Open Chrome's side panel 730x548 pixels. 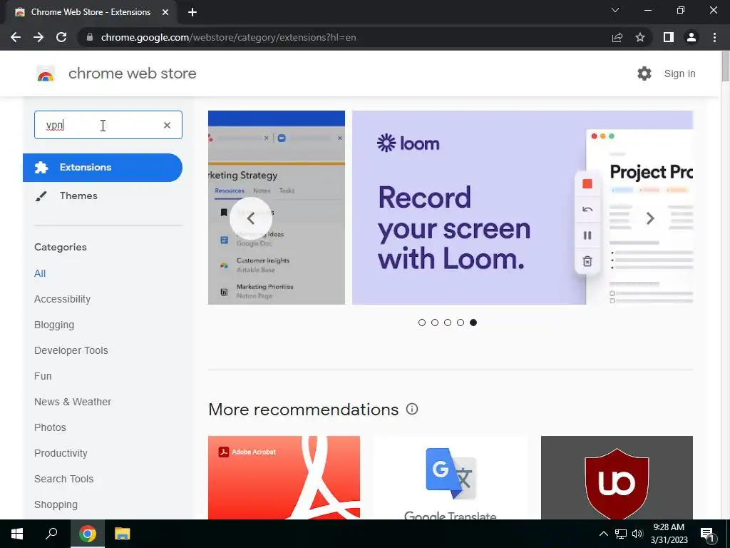669,37
